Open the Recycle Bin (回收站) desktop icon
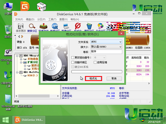166x124 pixels. coord(8,31)
